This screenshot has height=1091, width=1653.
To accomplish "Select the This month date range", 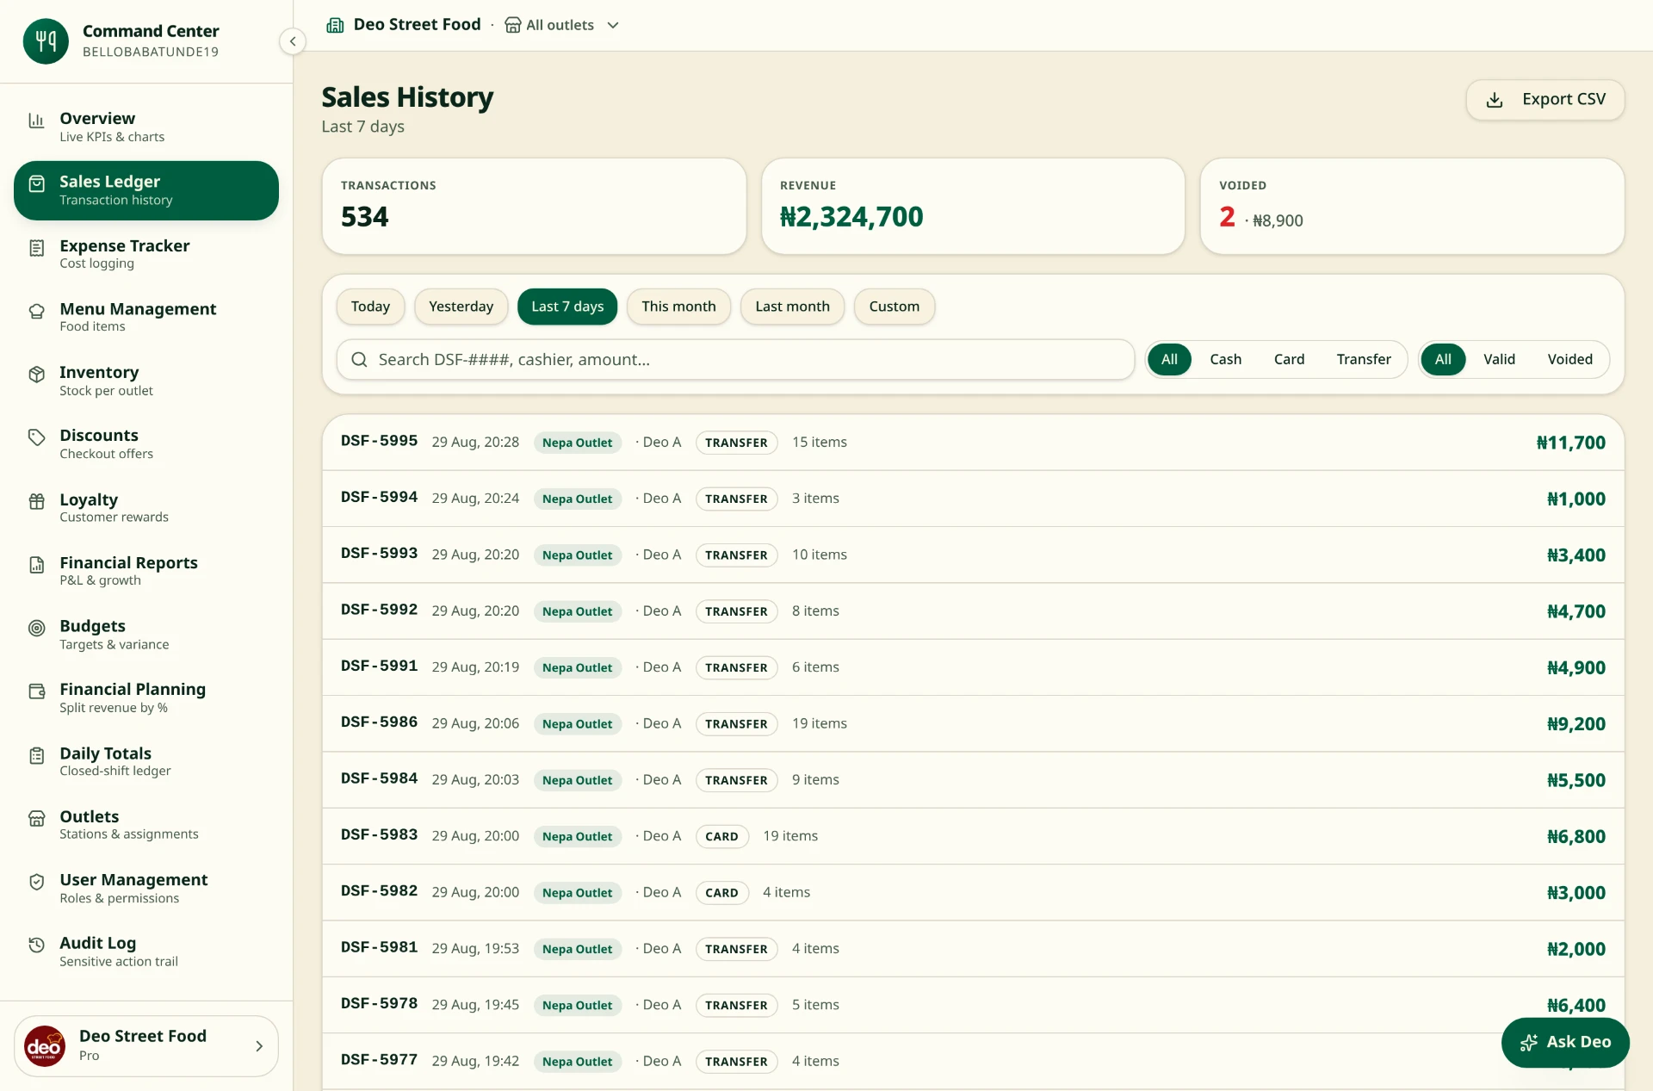I will click(x=678, y=307).
